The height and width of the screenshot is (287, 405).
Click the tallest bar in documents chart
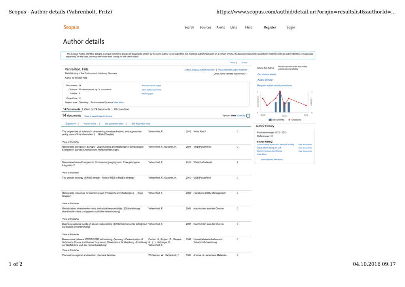click(280, 103)
